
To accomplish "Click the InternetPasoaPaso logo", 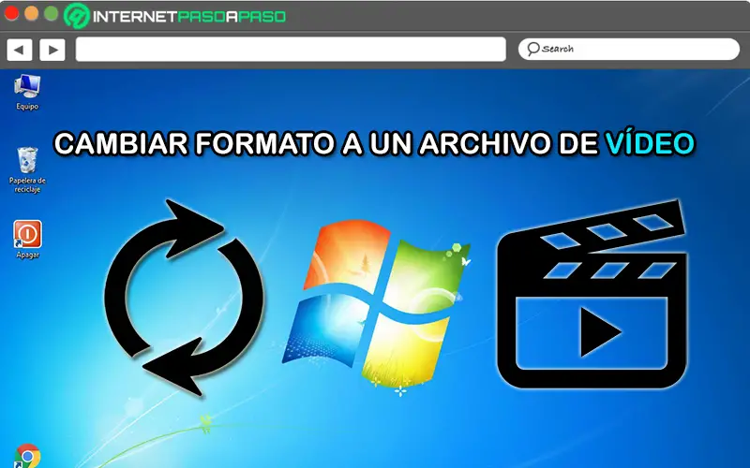I will pos(175,16).
